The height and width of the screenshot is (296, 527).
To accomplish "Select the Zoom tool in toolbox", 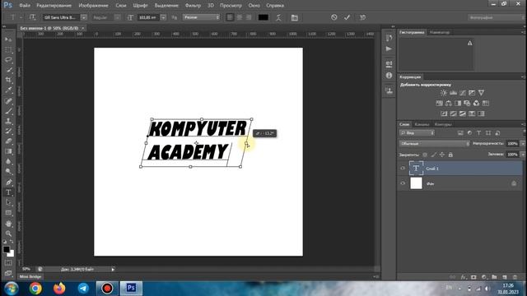I will tap(8, 234).
